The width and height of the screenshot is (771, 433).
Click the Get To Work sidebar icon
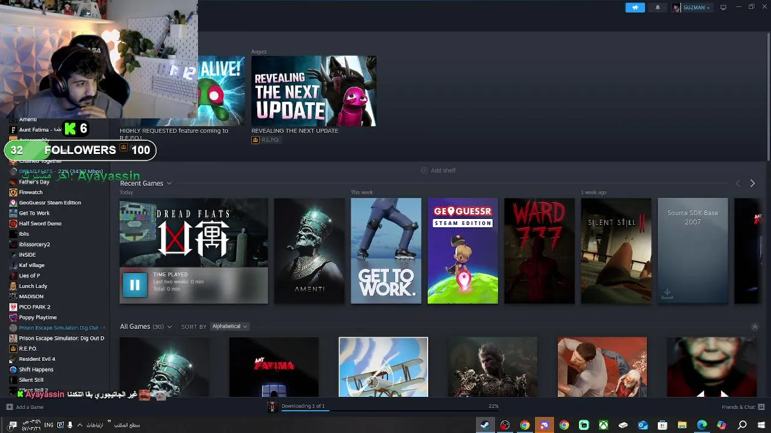point(13,213)
